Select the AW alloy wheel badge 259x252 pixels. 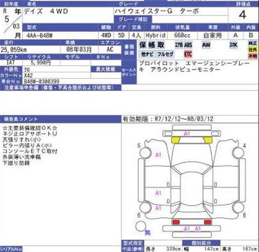click(x=206, y=45)
